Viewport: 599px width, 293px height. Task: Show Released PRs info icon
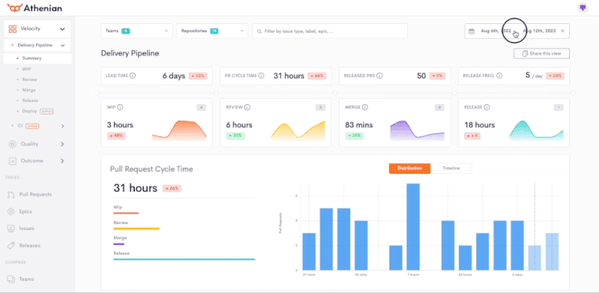point(380,76)
